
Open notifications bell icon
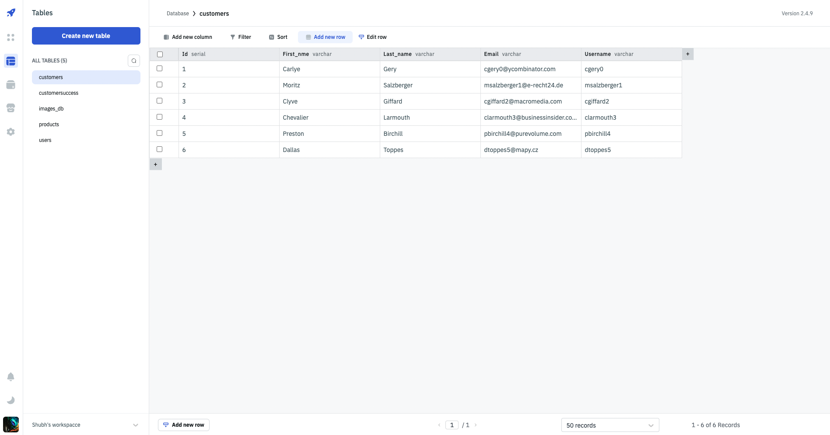tap(11, 377)
